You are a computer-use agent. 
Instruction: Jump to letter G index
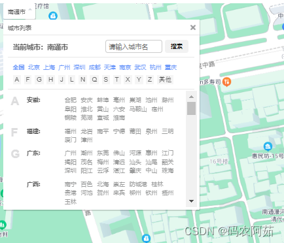[x=39, y=80]
